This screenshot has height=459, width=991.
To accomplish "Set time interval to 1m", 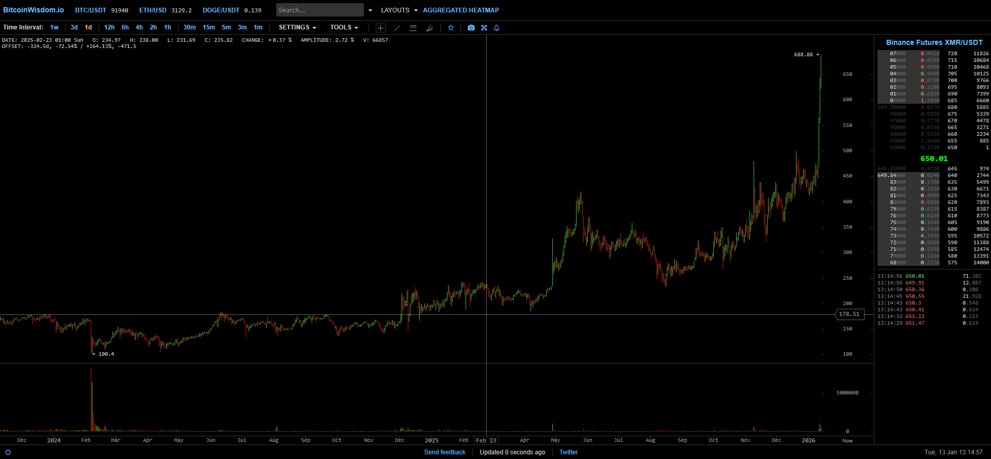I will (258, 27).
